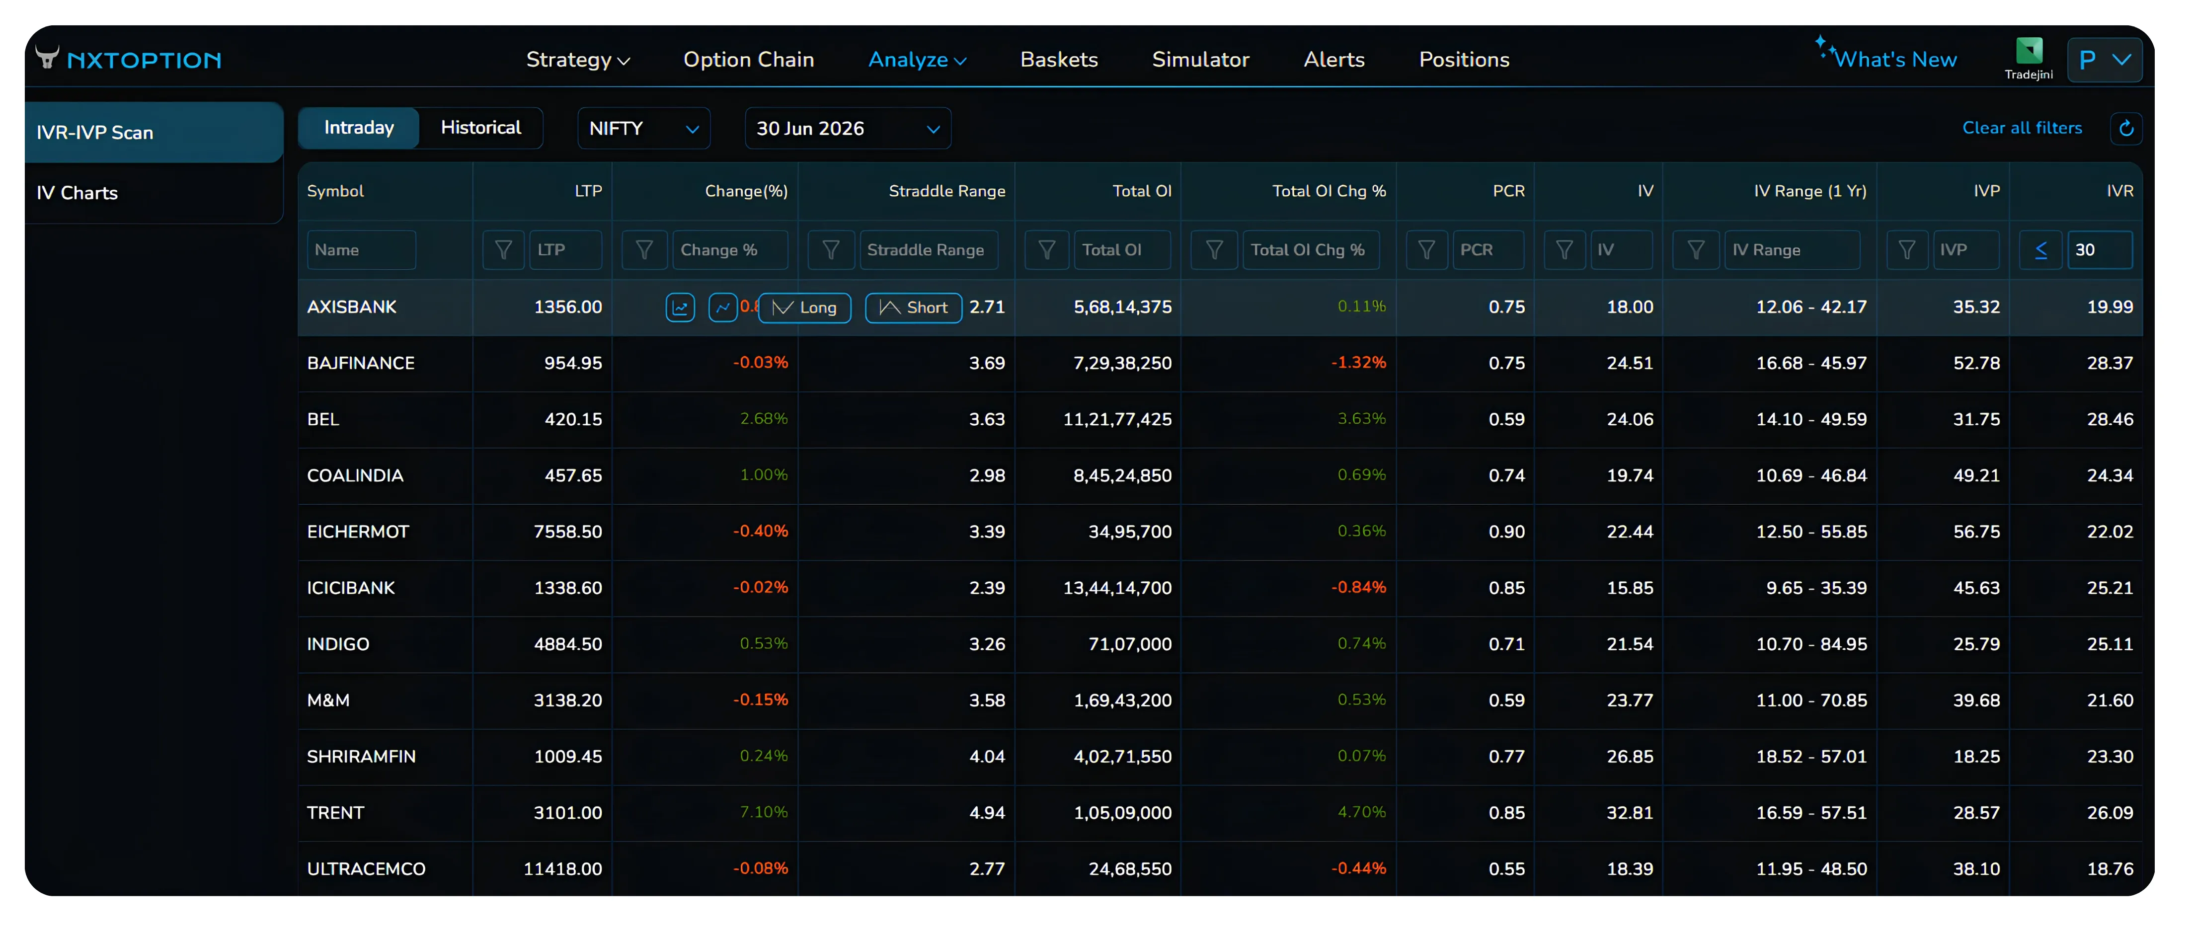The width and height of the screenshot is (2192, 927).
Task: Click the IVR filter input showing 30
Action: (2099, 250)
